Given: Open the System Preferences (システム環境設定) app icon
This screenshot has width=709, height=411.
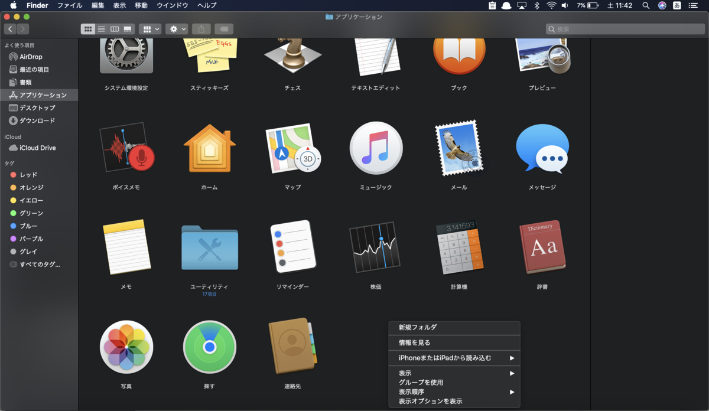Looking at the screenshot, I should point(126,57).
